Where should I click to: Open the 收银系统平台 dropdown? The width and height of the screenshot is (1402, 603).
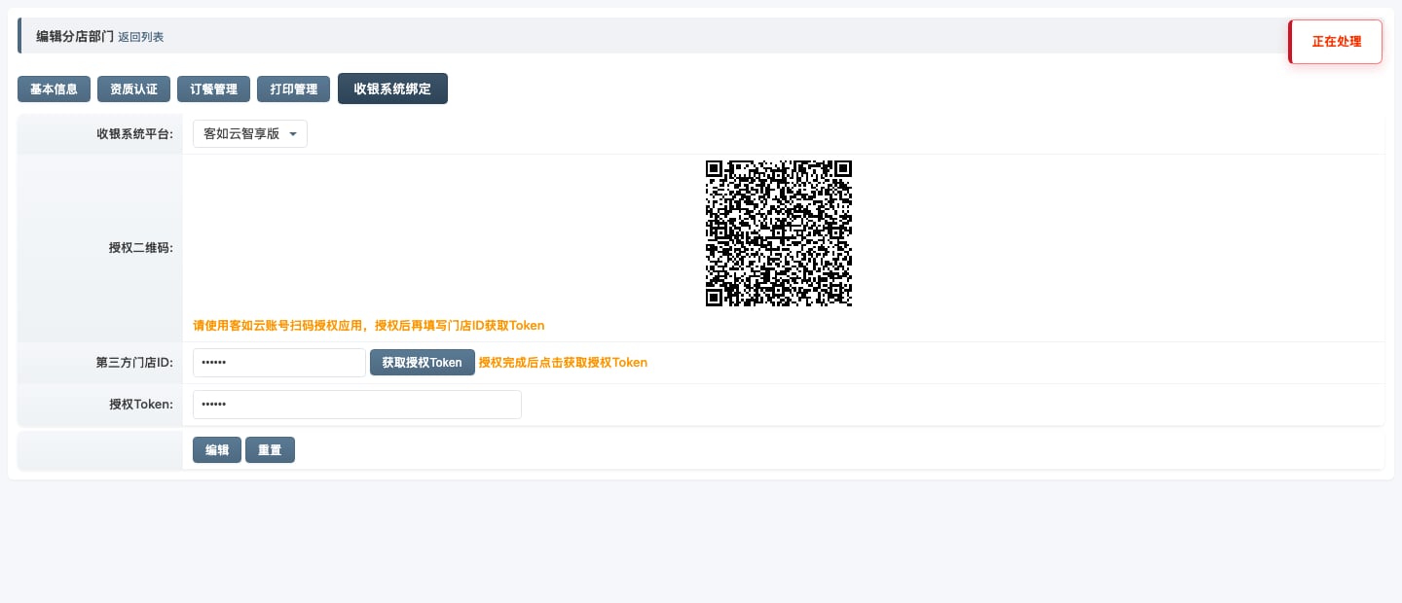pos(250,134)
